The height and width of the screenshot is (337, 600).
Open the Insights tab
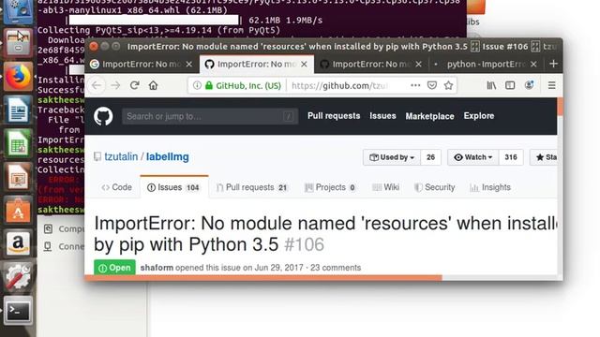[490, 187]
